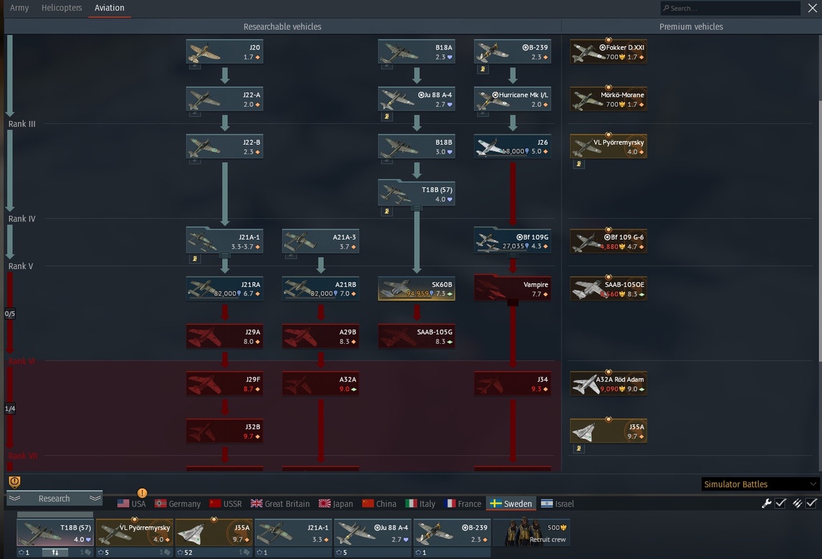Screen dimensions: 822x559
Task: Select the B18B bomber card
Action: click(x=416, y=147)
